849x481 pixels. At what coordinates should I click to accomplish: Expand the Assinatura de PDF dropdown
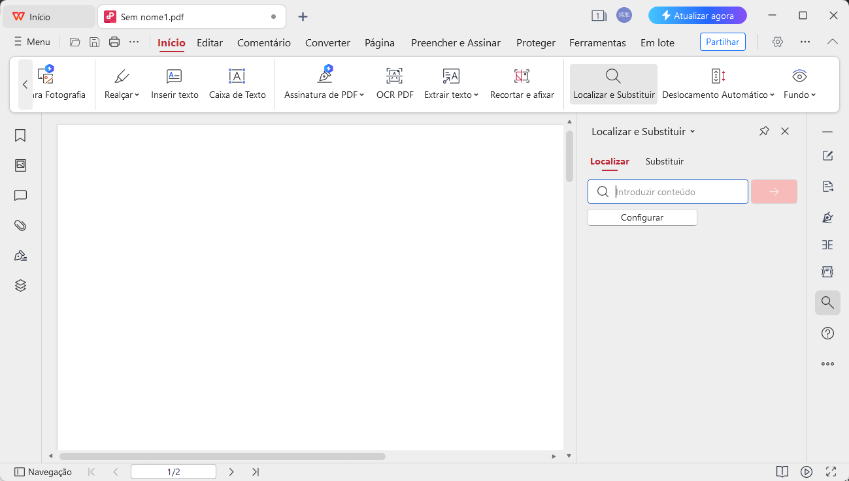pos(362,95)
